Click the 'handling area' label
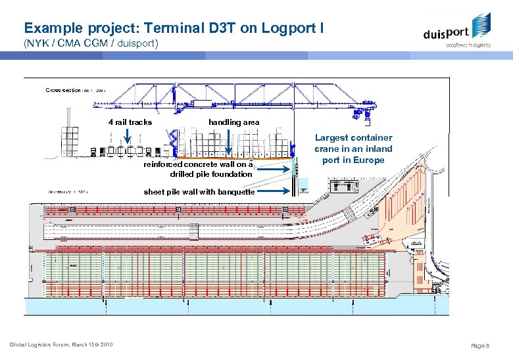The height and width of the screenshot is (355, 513). (x=234, y=122)
